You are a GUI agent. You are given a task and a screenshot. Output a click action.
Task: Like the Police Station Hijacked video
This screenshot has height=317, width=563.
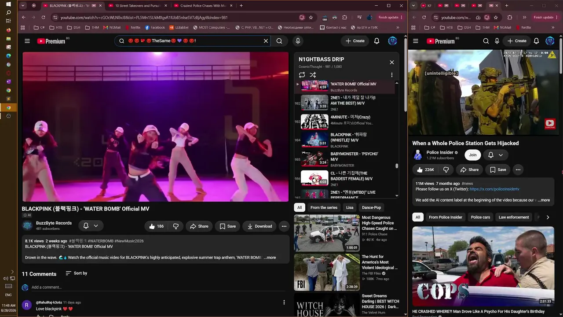pos(425,170)
